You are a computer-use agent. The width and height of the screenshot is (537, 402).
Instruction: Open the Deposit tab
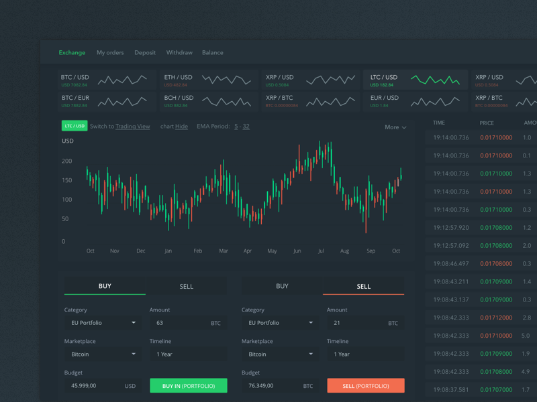pyautogui.click(x=144, y=52)
